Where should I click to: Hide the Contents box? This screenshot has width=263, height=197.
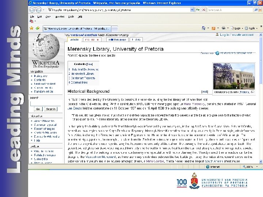tap(89, 64)
